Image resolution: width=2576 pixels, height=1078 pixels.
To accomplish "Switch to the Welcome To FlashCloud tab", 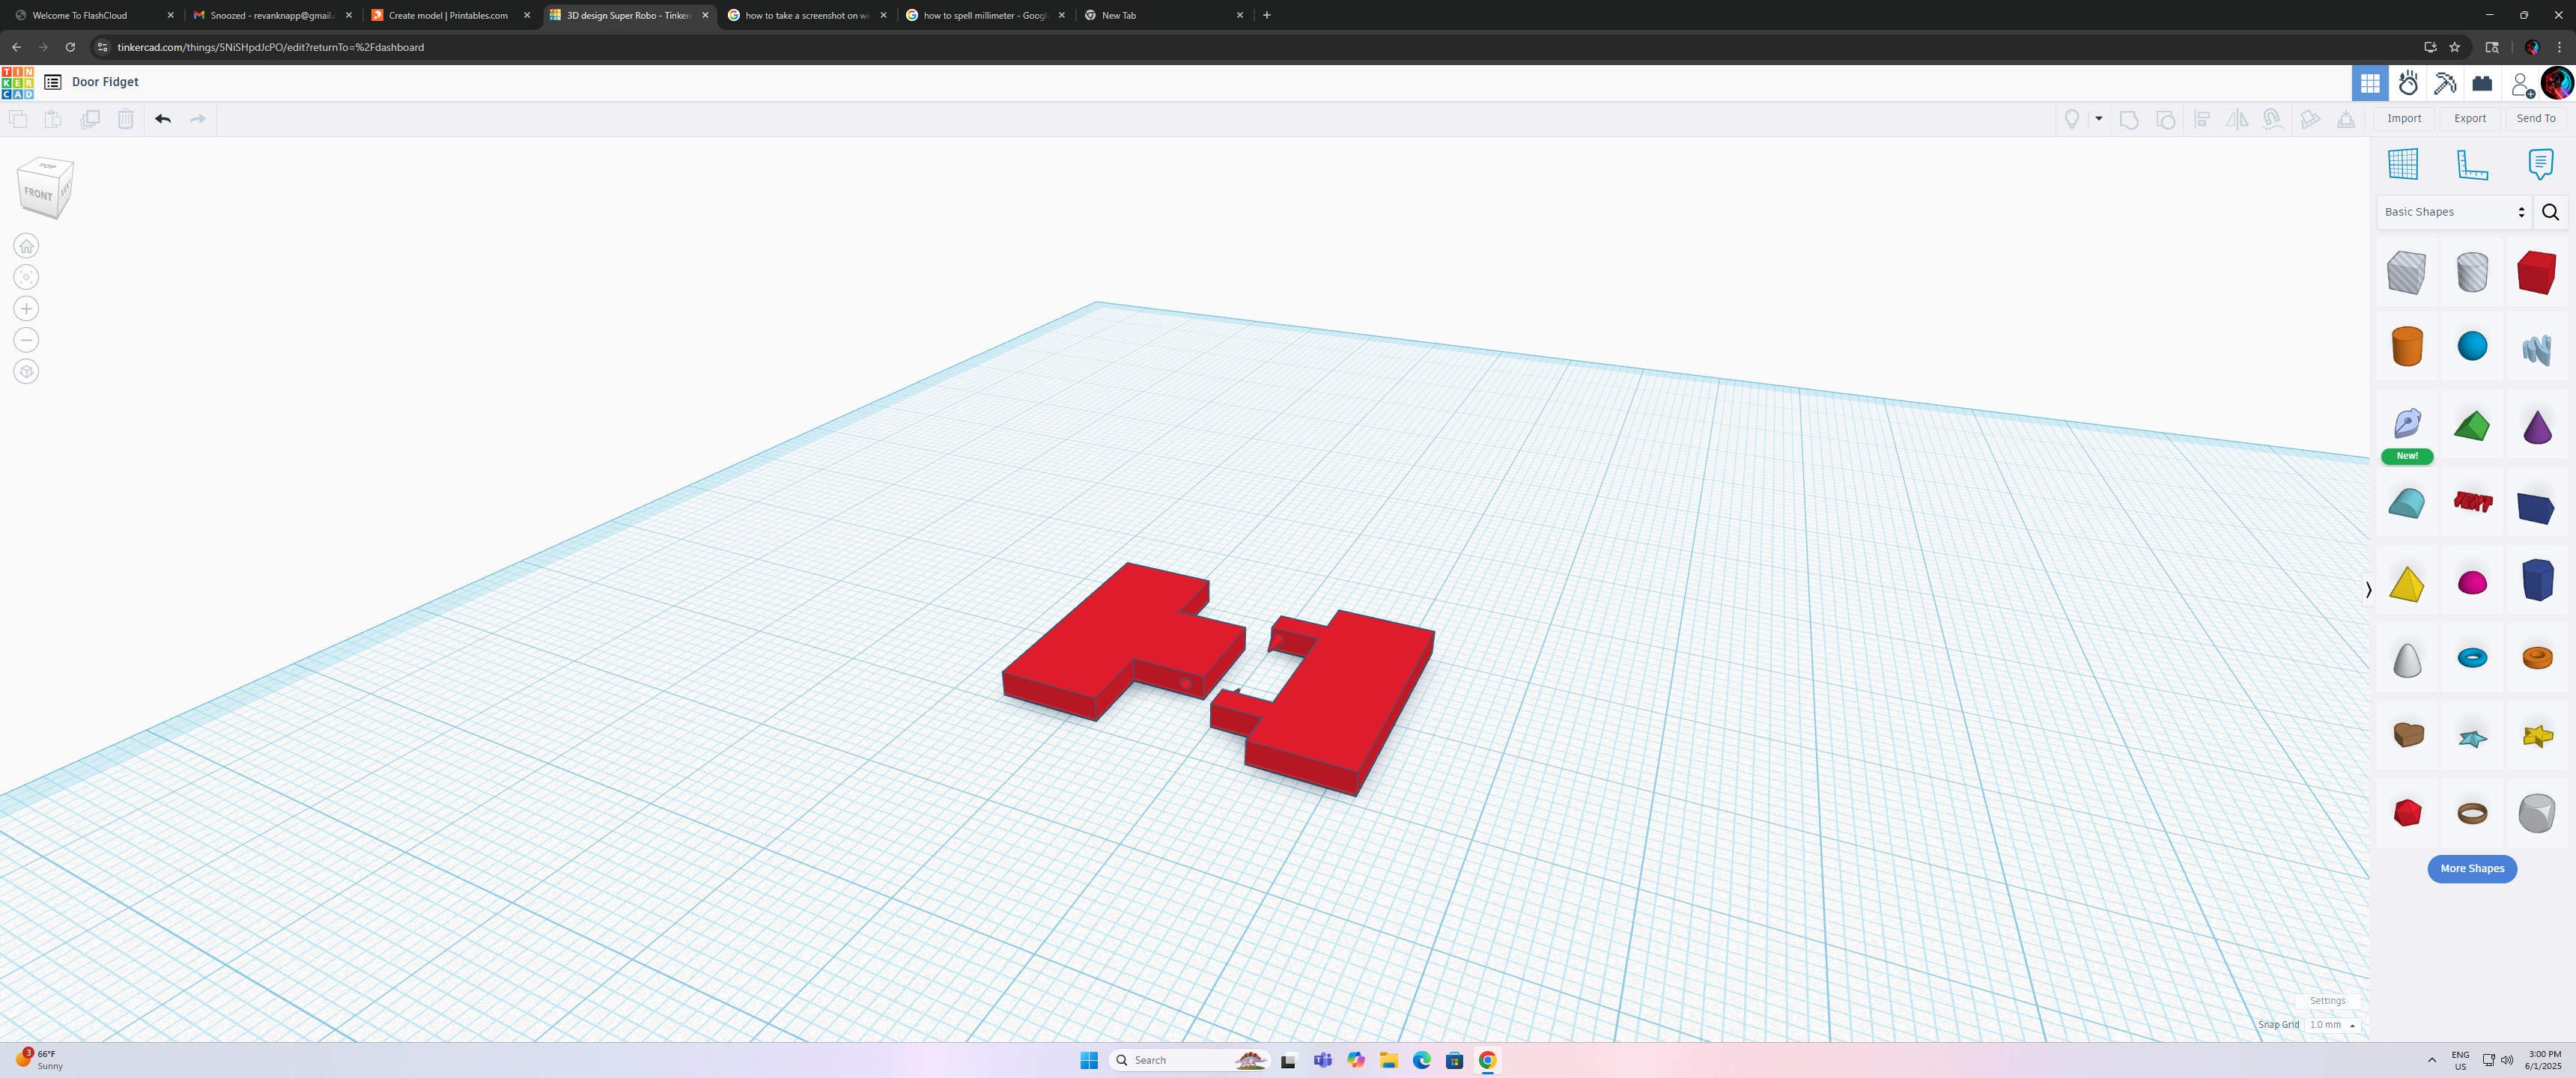I will 94,15.
